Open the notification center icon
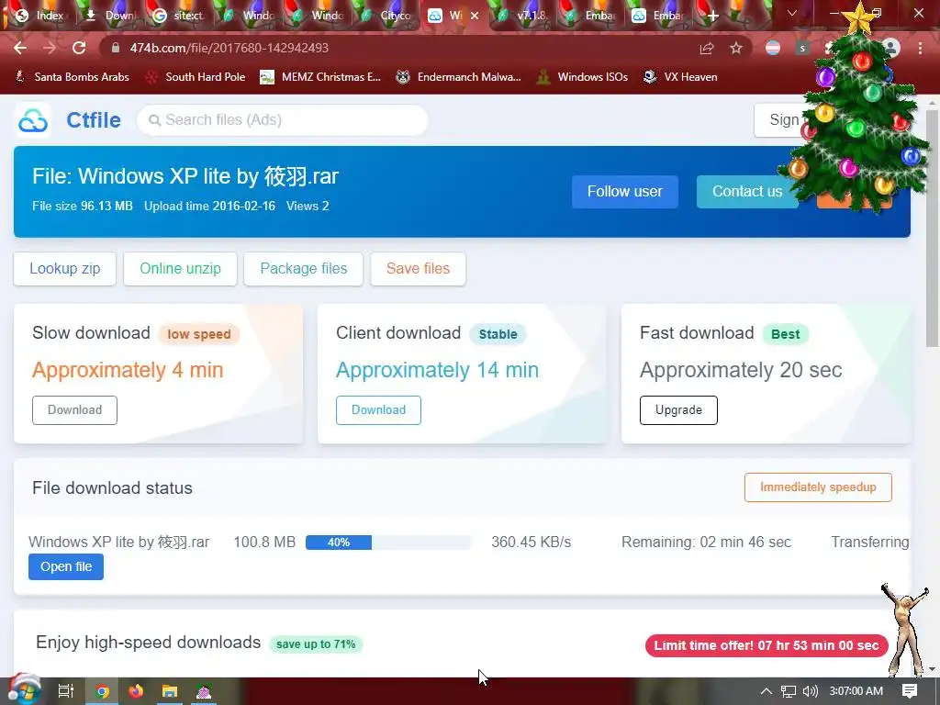The image size is (940, 705). (910, 690)
